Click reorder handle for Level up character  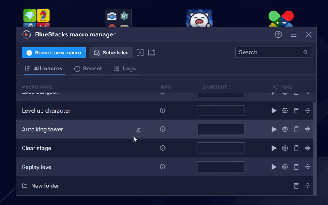click(307, 110)
